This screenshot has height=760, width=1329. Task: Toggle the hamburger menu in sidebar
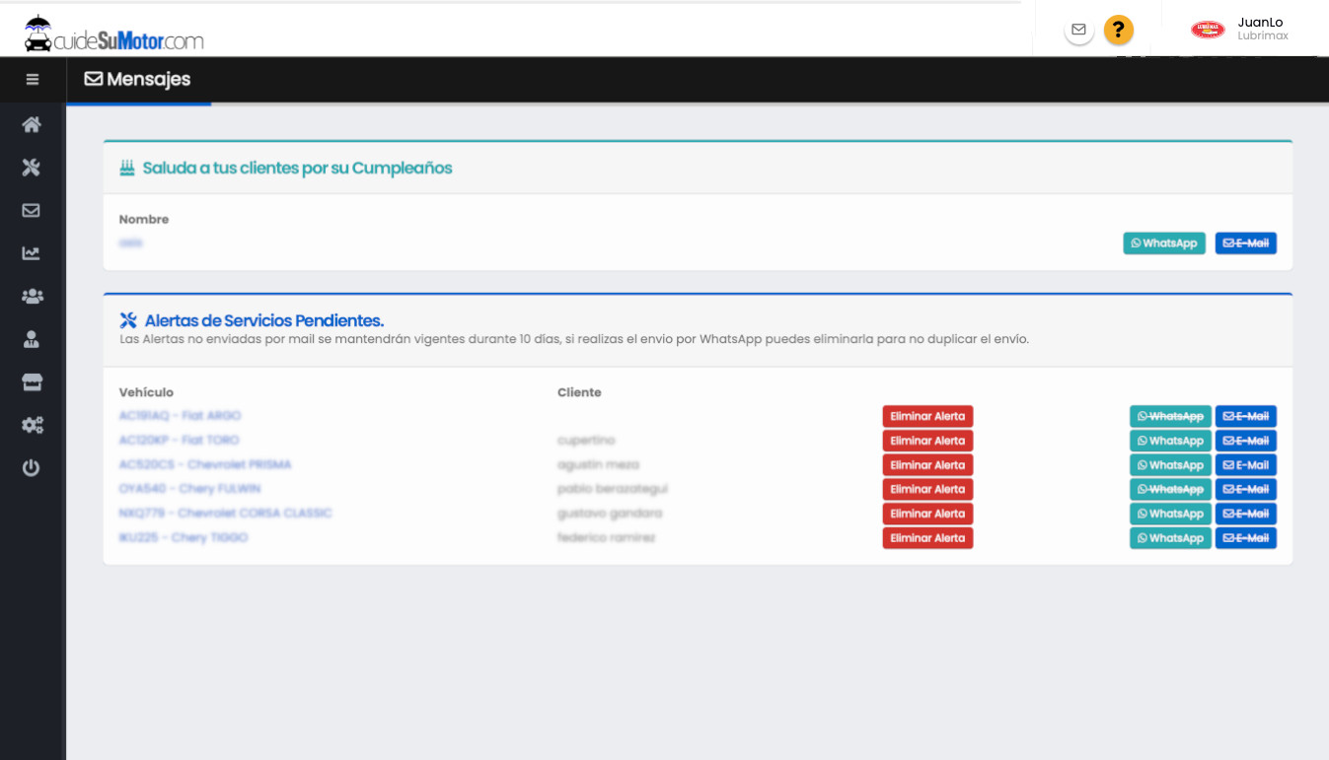tap(33, 80)
